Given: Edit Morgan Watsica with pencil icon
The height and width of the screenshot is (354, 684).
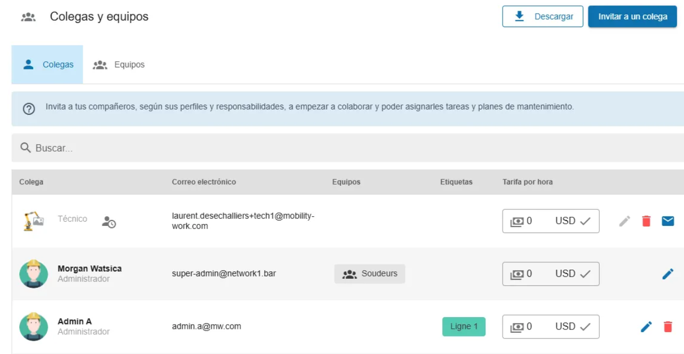Looking at the screenshot, I should click(668, 274).
